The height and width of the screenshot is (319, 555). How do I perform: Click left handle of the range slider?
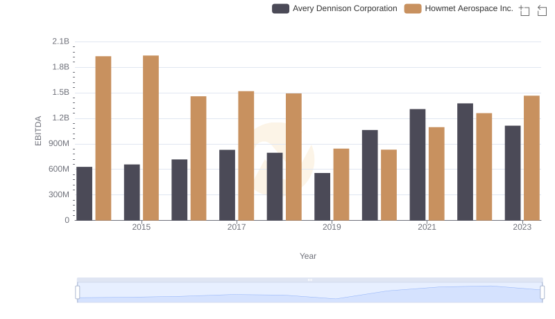tap(78, 293)
